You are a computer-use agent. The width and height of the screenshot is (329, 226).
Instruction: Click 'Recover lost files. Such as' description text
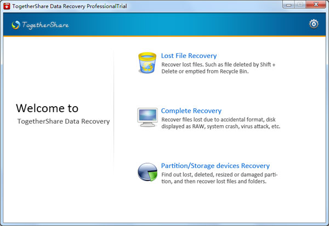(x=218, y=68)
